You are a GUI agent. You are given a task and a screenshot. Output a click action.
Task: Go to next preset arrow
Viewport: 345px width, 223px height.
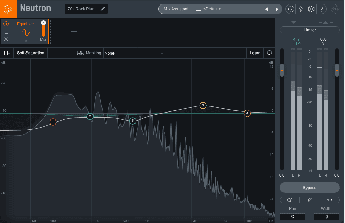pos(277,9)
